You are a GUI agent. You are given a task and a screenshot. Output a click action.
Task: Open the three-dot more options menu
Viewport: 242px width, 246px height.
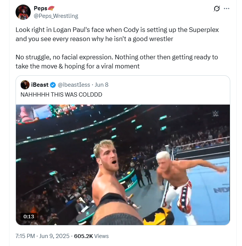point(227,8)
